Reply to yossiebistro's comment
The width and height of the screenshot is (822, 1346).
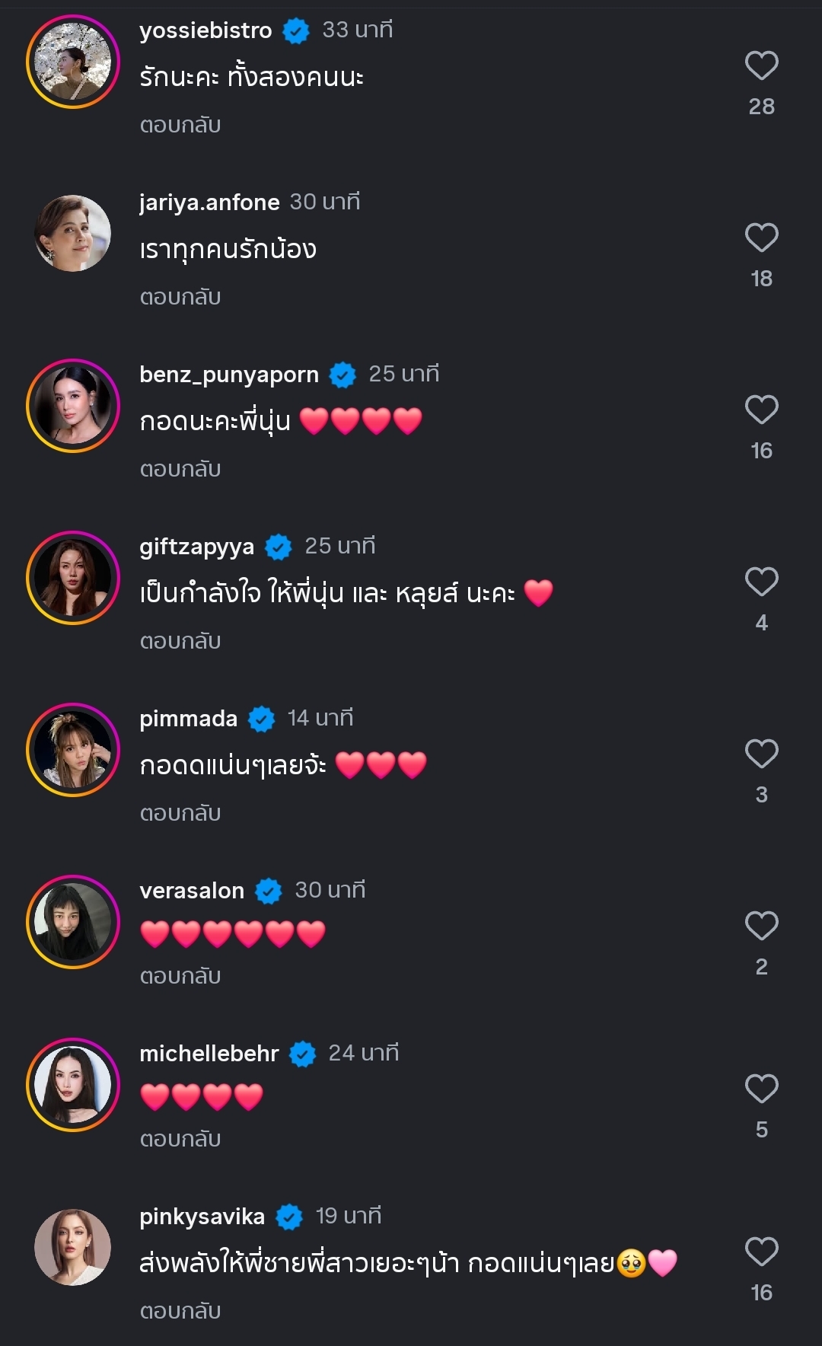coord(180,125)
